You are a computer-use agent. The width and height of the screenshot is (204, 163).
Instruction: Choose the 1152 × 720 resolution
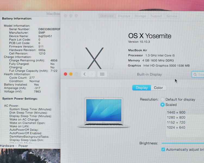pos(185,123)
